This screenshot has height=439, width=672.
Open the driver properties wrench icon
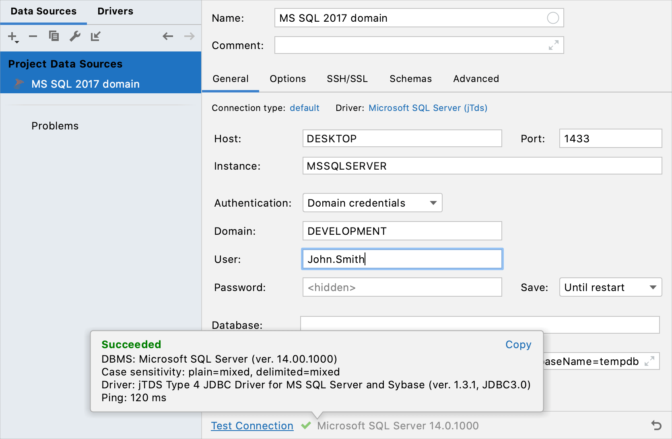pos(75,36)
